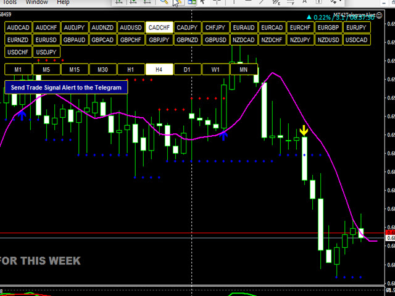Choose the H1 timeframe
The width and height of the screenshot is (395, 296).
[131, 70]
